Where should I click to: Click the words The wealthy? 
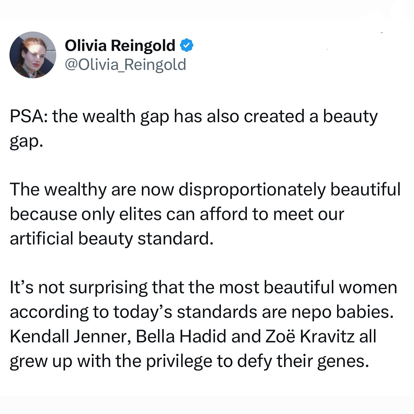point(58,190)
